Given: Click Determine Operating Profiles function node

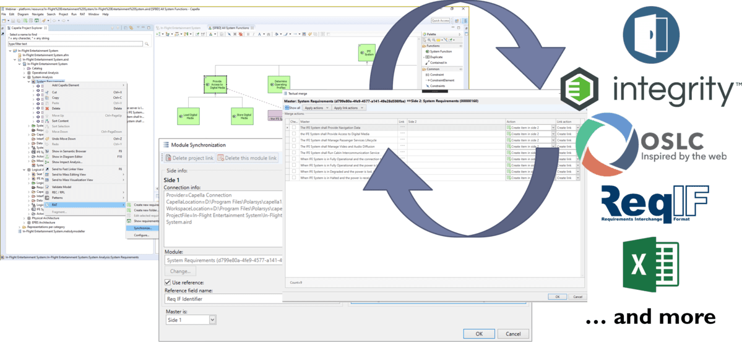Looking at the screenshot, I should pos(278,84).
